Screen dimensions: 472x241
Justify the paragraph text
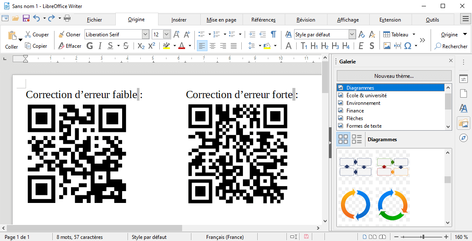[x=234, y=46]
